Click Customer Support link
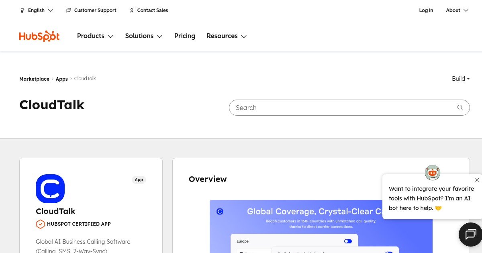482x253 pixels. (x=95, y=10)
